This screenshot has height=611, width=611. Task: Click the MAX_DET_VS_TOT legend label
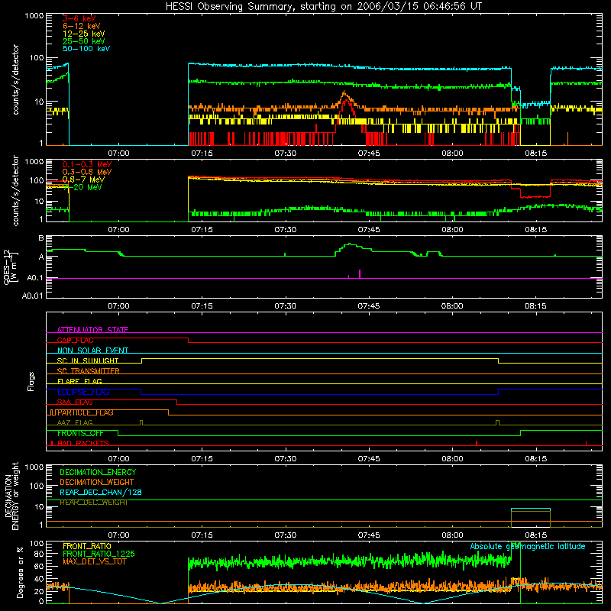pyautogui.click(x=95, y=561)
